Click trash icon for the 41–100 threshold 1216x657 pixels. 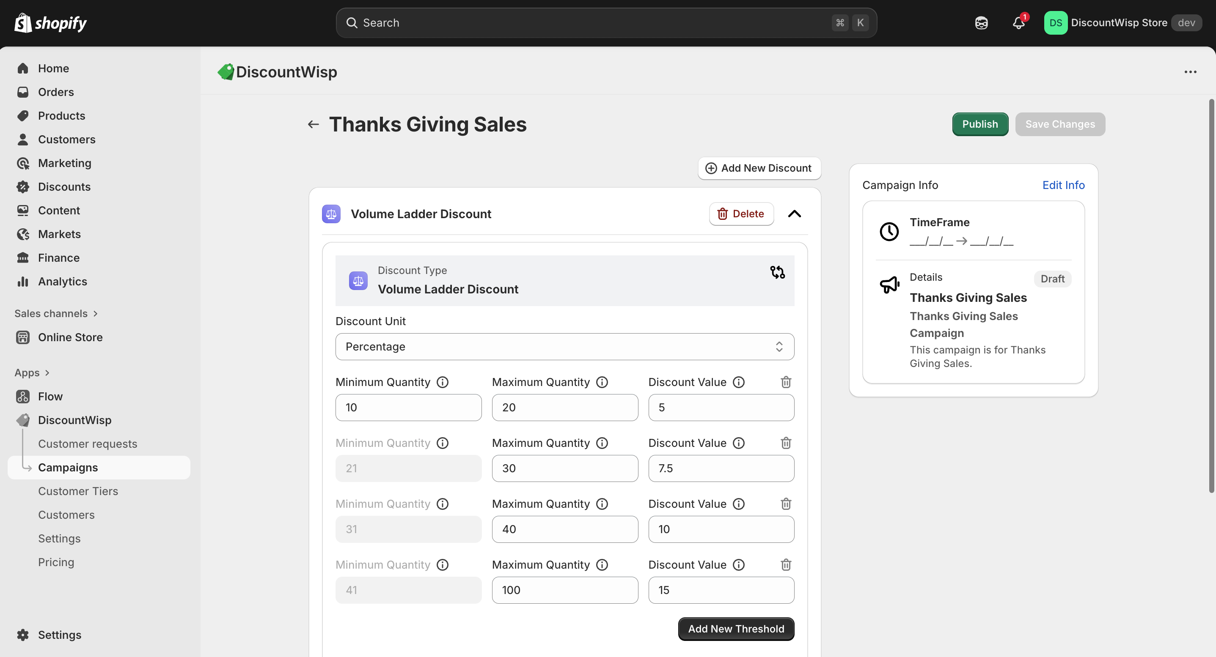click(785, 564)
